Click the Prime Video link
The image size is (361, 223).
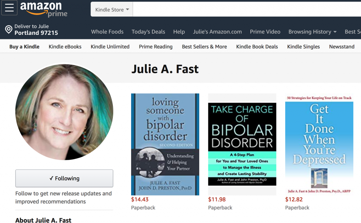click(265, 32)
